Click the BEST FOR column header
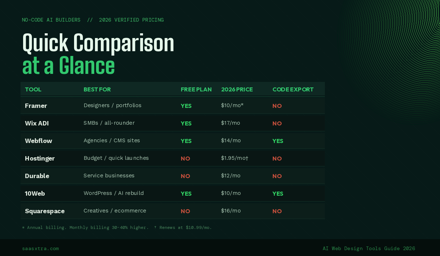440x256 pixels. (97, 90)
